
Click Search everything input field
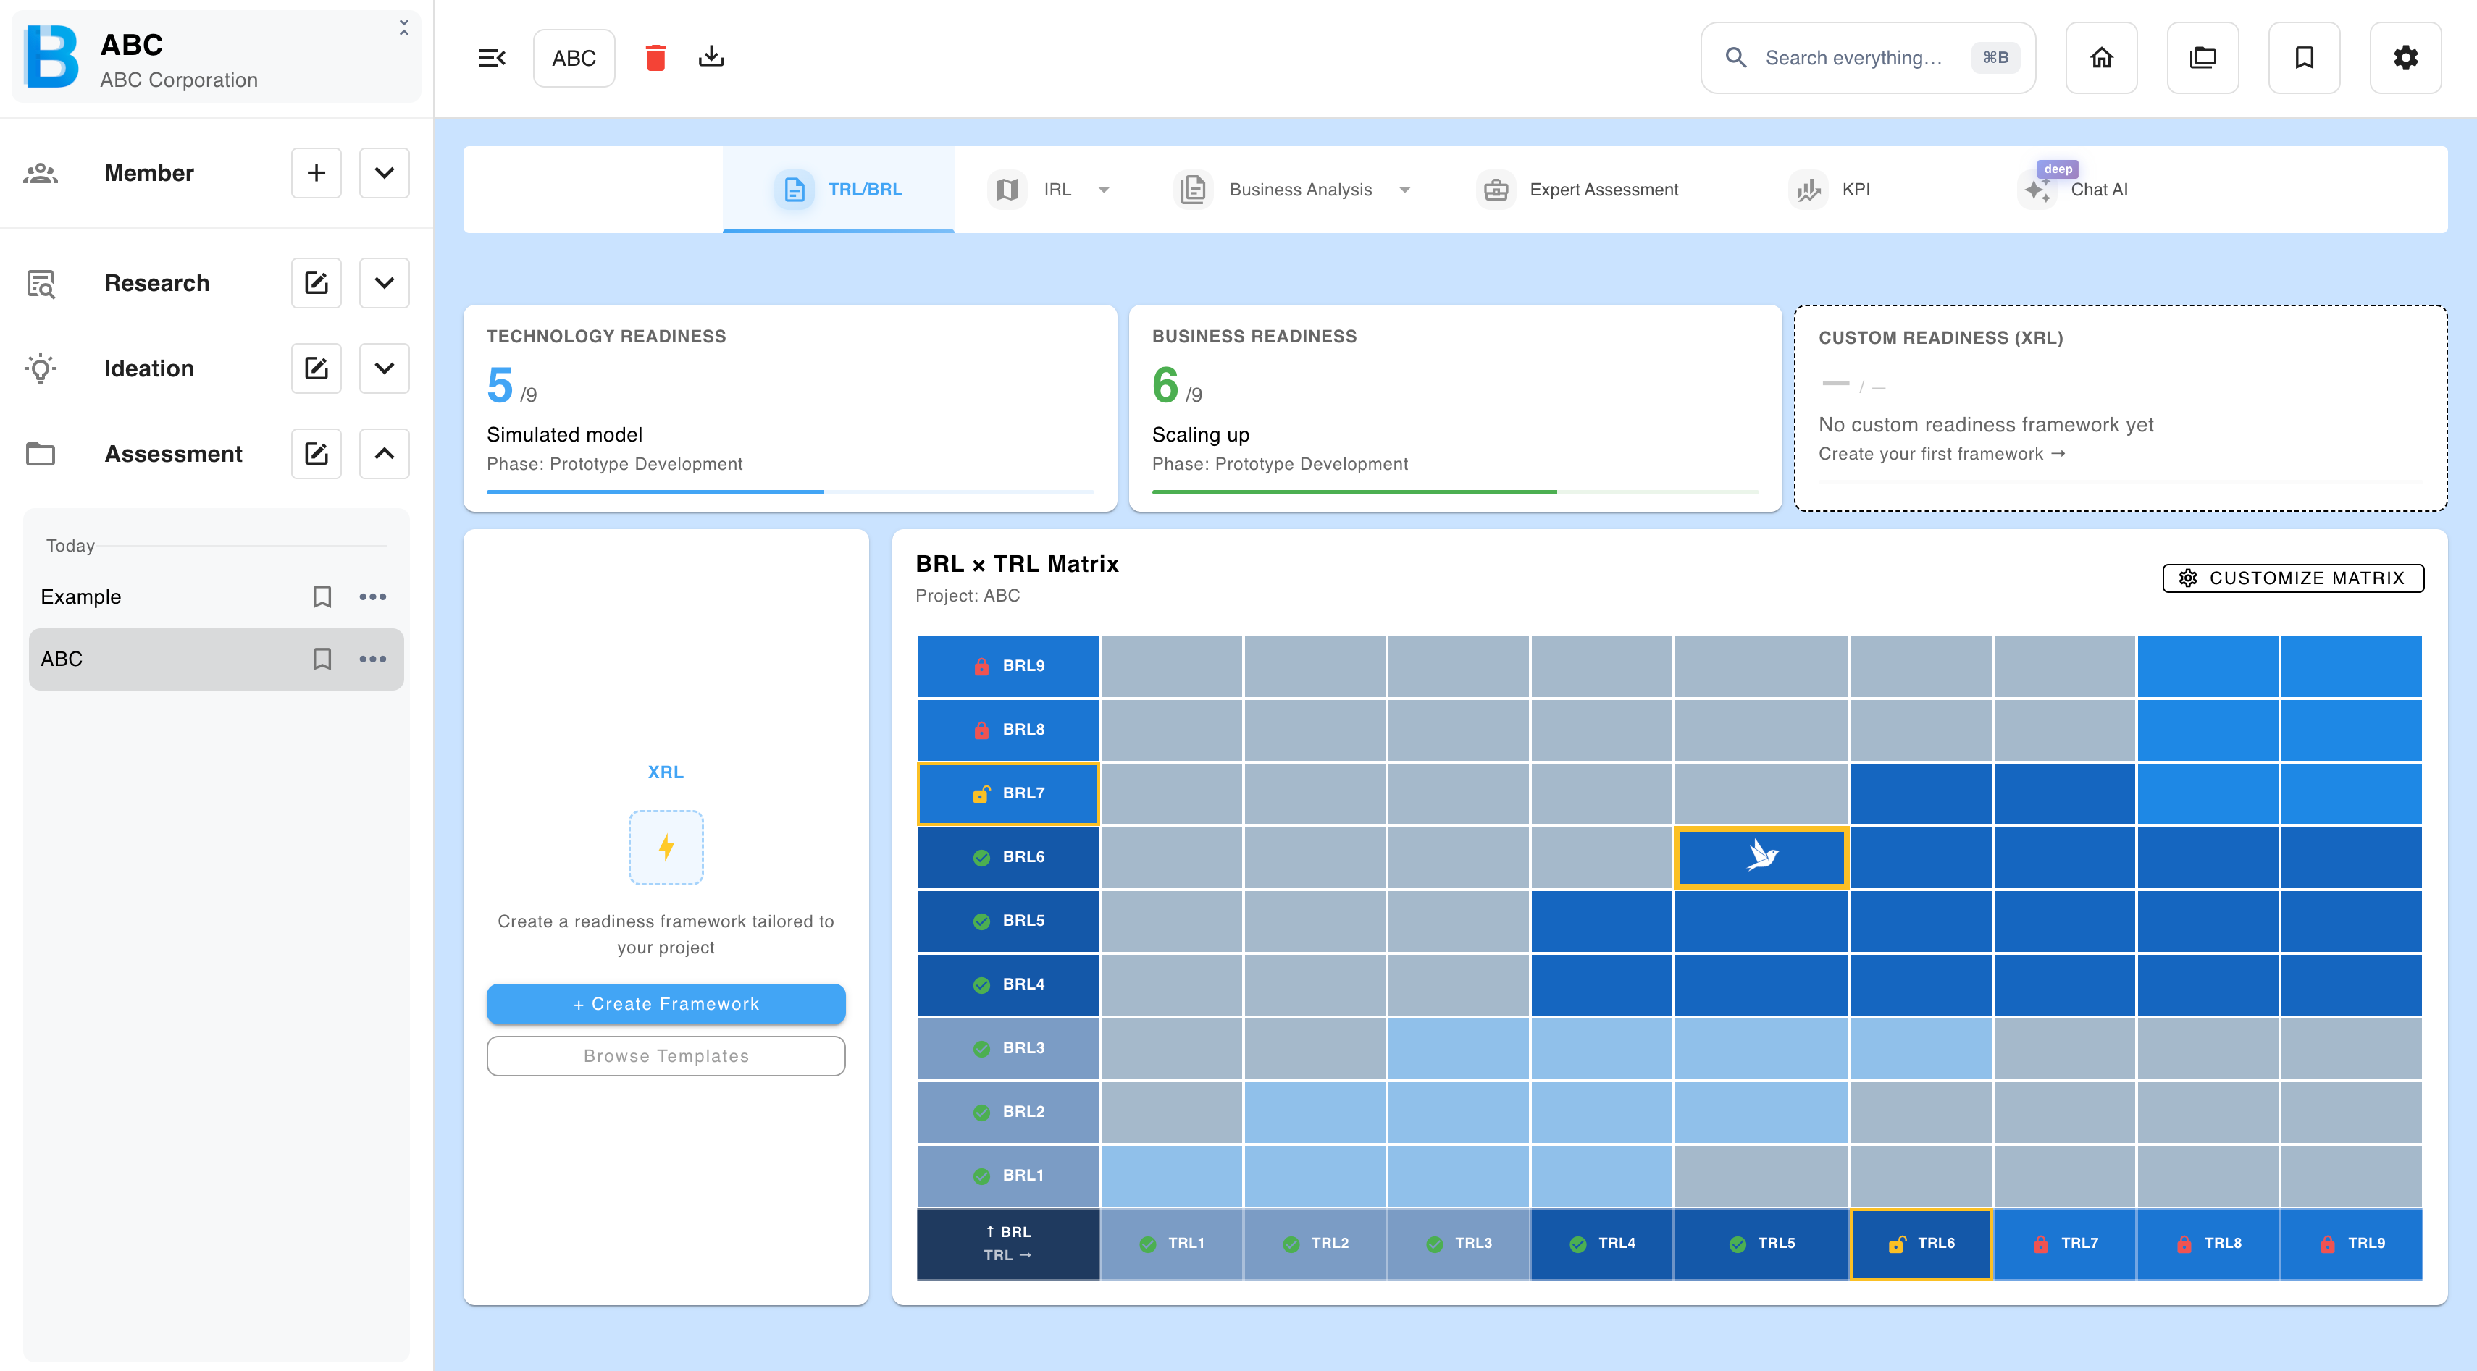click(1867, 58)
